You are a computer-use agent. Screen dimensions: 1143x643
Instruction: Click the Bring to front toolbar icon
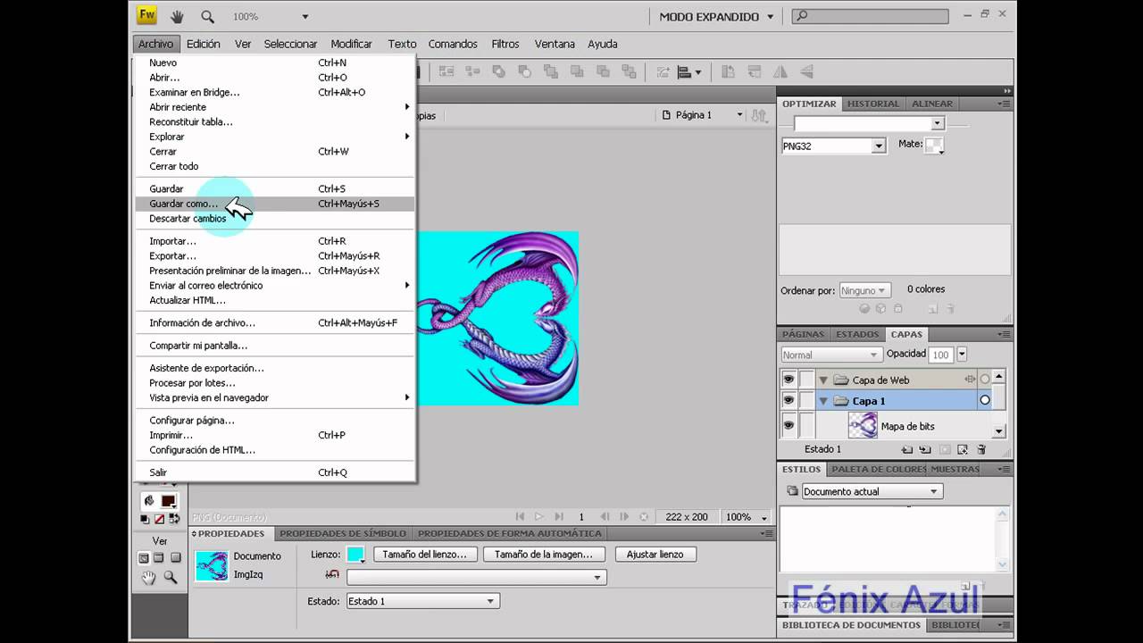point(551,71)
